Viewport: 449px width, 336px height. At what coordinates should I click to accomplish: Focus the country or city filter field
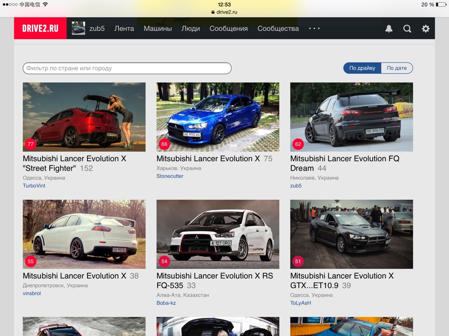[127, 68]
